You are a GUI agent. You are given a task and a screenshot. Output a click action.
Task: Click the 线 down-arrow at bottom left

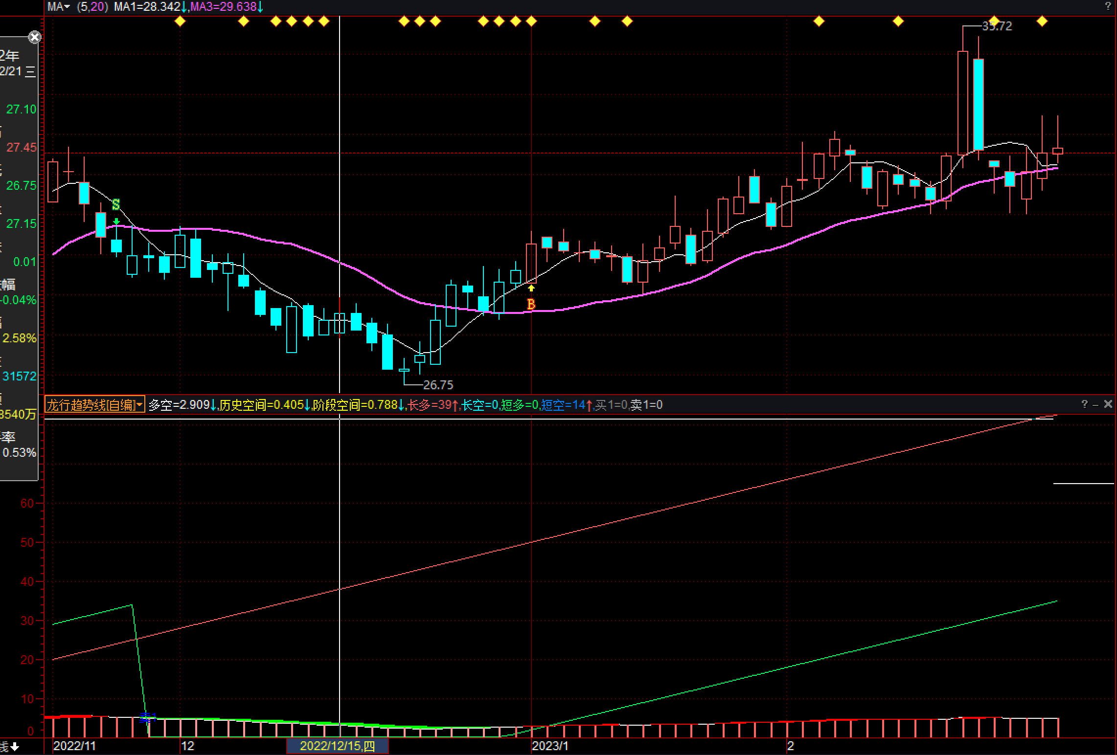pos(15,746)
